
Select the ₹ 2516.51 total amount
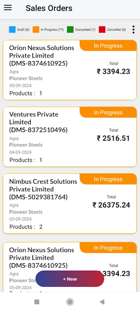tap(113, 138)
